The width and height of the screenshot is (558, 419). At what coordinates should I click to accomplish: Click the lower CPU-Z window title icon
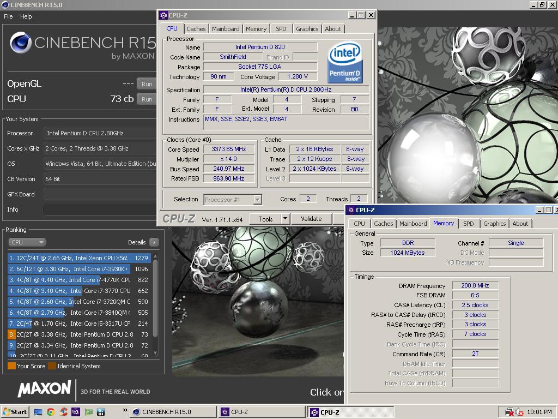(x=351, y=210)
